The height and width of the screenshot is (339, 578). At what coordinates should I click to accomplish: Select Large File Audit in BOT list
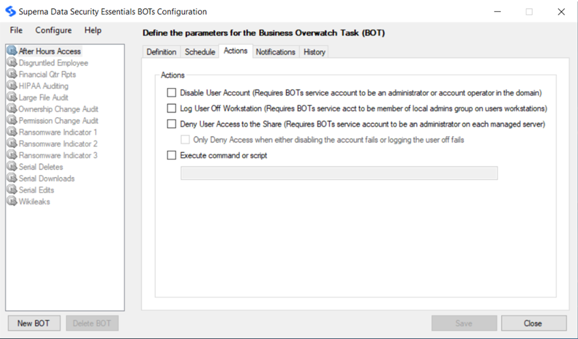pyautogui.click(x=44, y=98)
